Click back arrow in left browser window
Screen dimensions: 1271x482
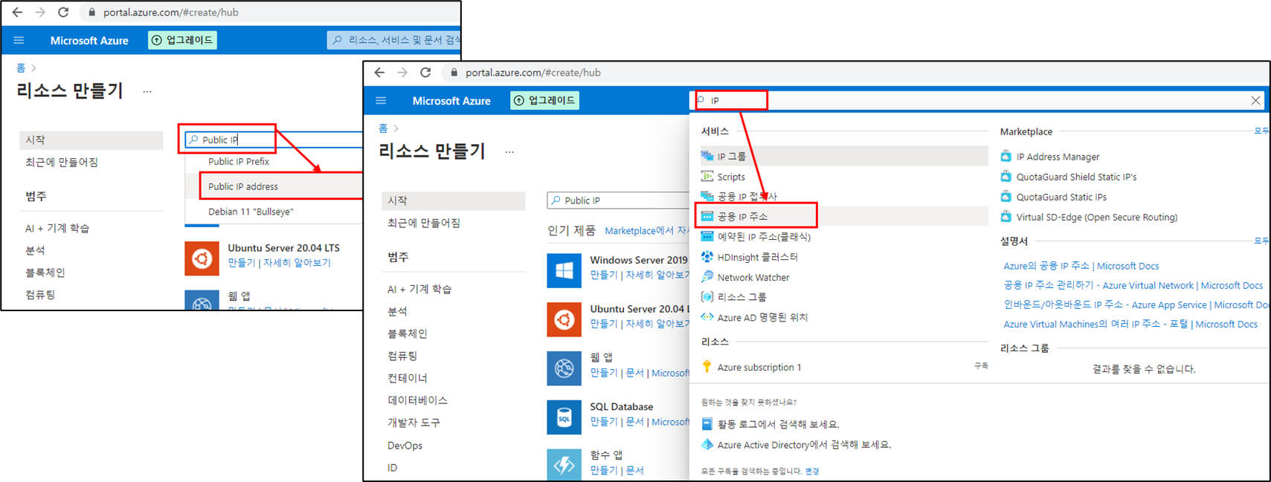click(x=17, y=13)
